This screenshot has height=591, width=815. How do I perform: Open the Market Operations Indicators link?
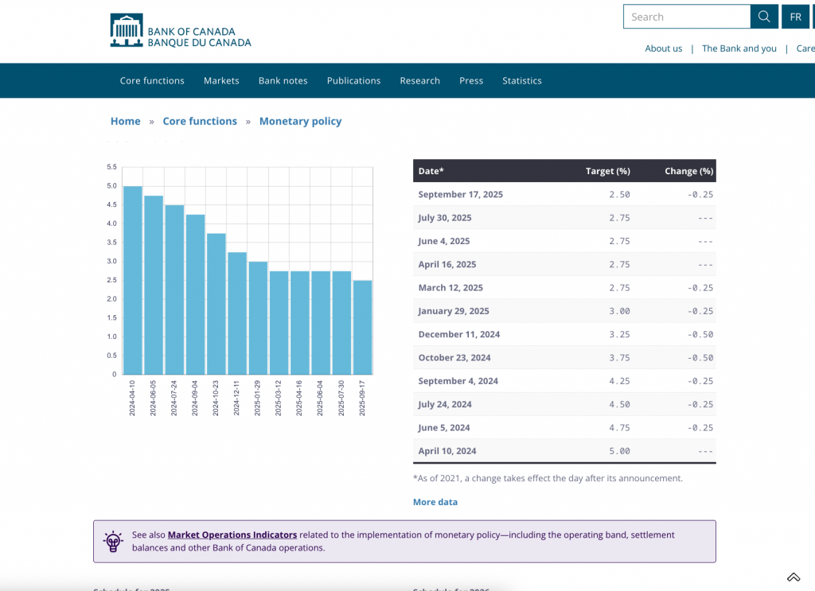tap(232, 535)
